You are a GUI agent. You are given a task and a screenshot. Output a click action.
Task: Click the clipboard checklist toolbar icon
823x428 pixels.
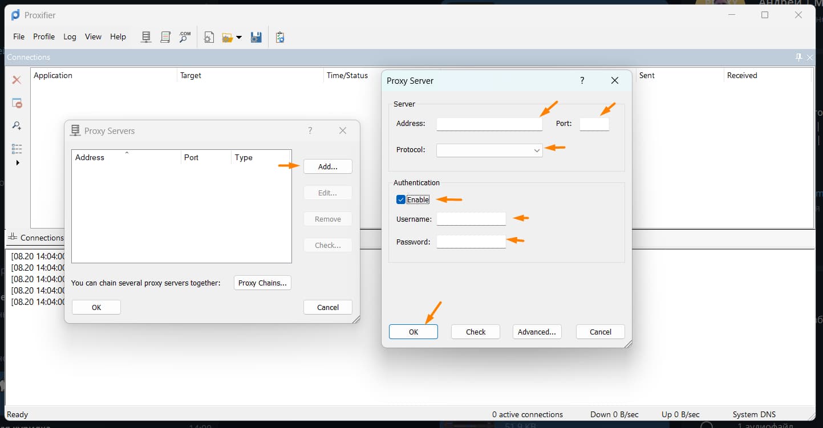click(x=279, y=38)
